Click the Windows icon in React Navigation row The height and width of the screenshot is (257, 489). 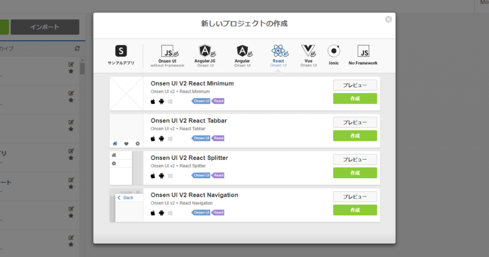coord(170,213)
